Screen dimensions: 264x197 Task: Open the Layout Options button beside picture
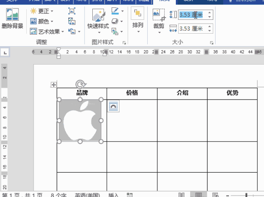point(114,106)
